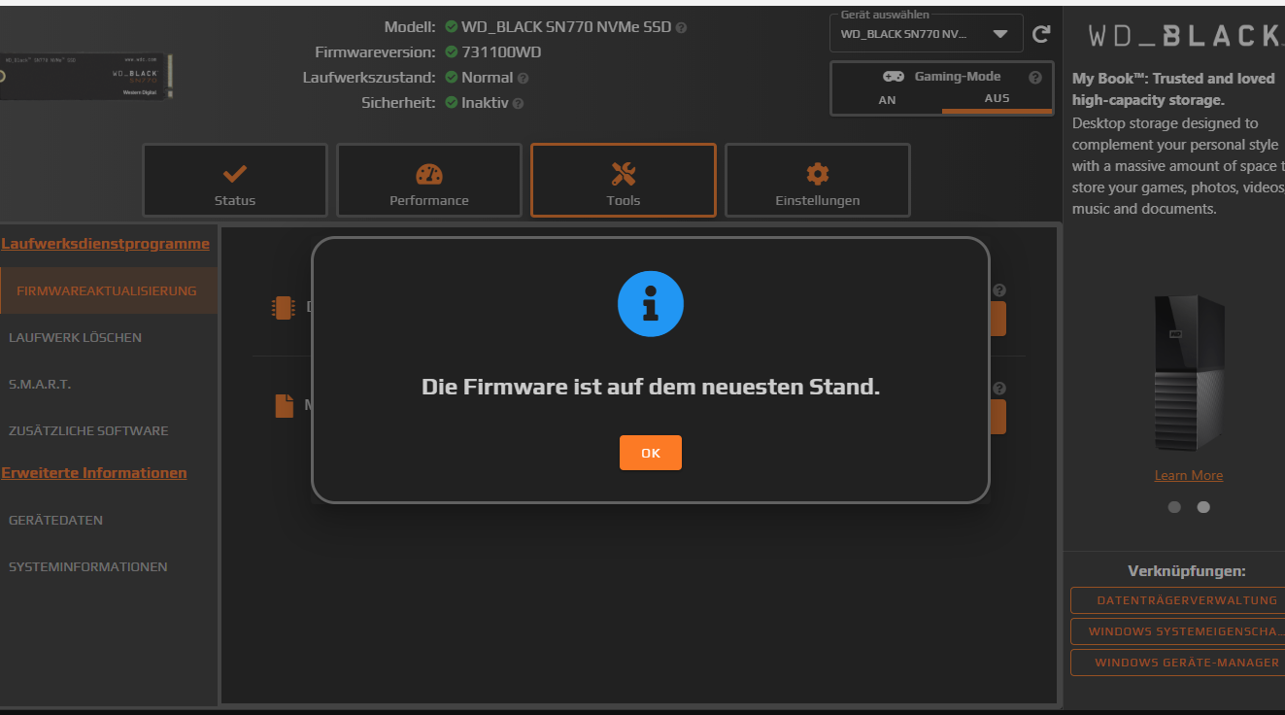Click the Learn More link
This screenshot has height=715, width=1285.
1188,475
